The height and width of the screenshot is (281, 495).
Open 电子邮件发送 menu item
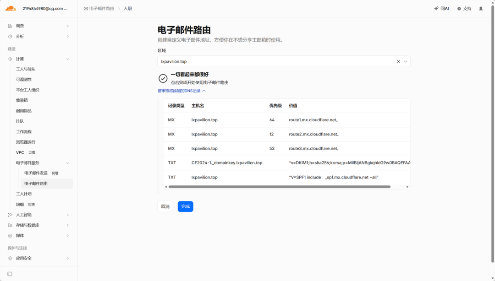click(36, 173)
